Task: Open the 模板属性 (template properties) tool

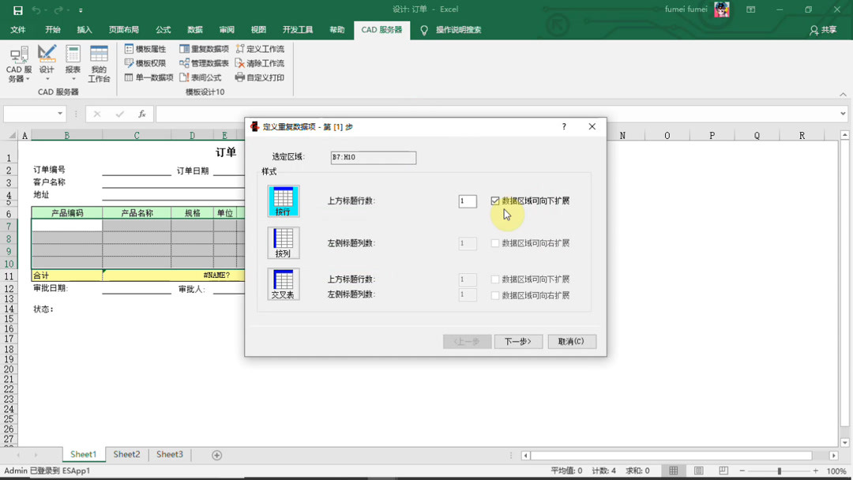Action: (x=146, y=49)
